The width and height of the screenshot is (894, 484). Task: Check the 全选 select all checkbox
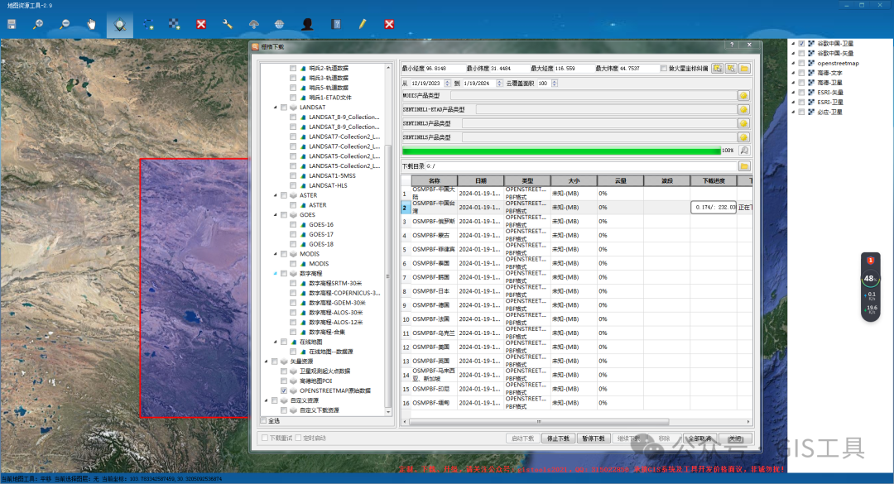(264, 421)
